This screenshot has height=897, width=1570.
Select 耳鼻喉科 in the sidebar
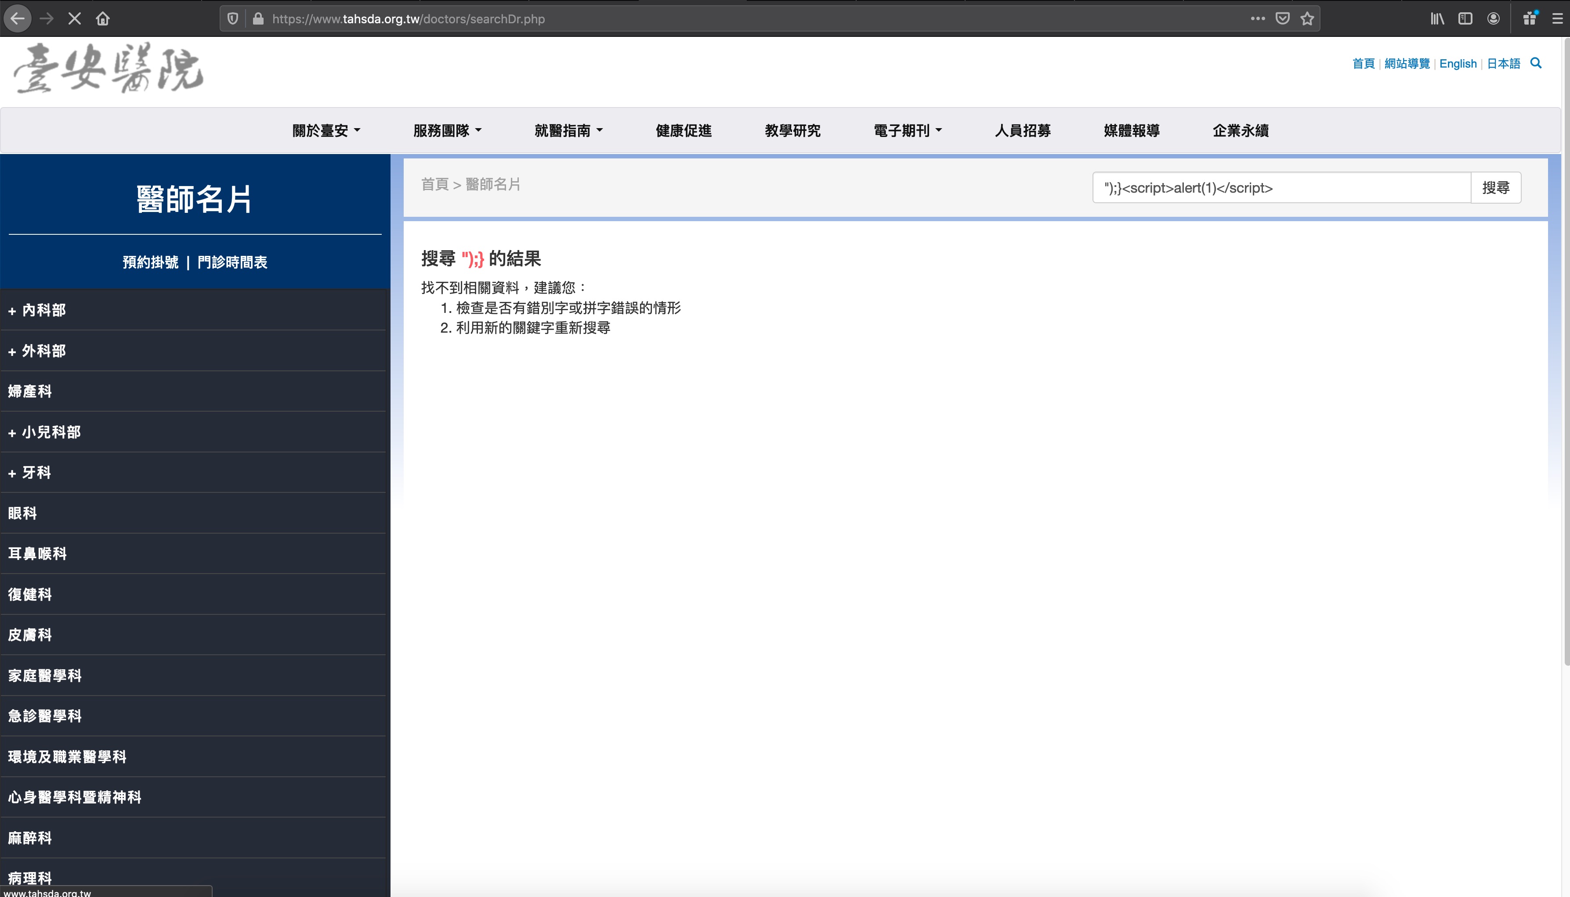point(193,554)
